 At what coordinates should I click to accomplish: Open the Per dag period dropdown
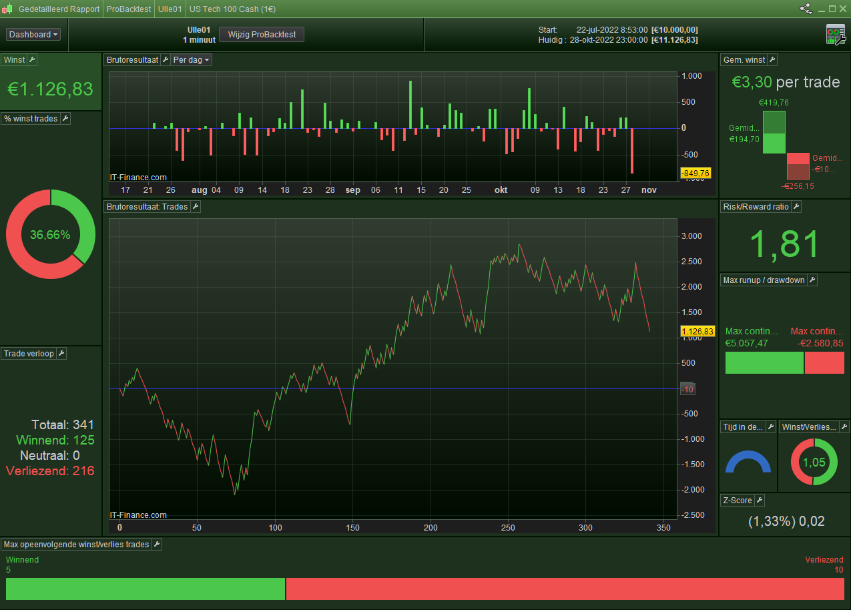(192, 60)
